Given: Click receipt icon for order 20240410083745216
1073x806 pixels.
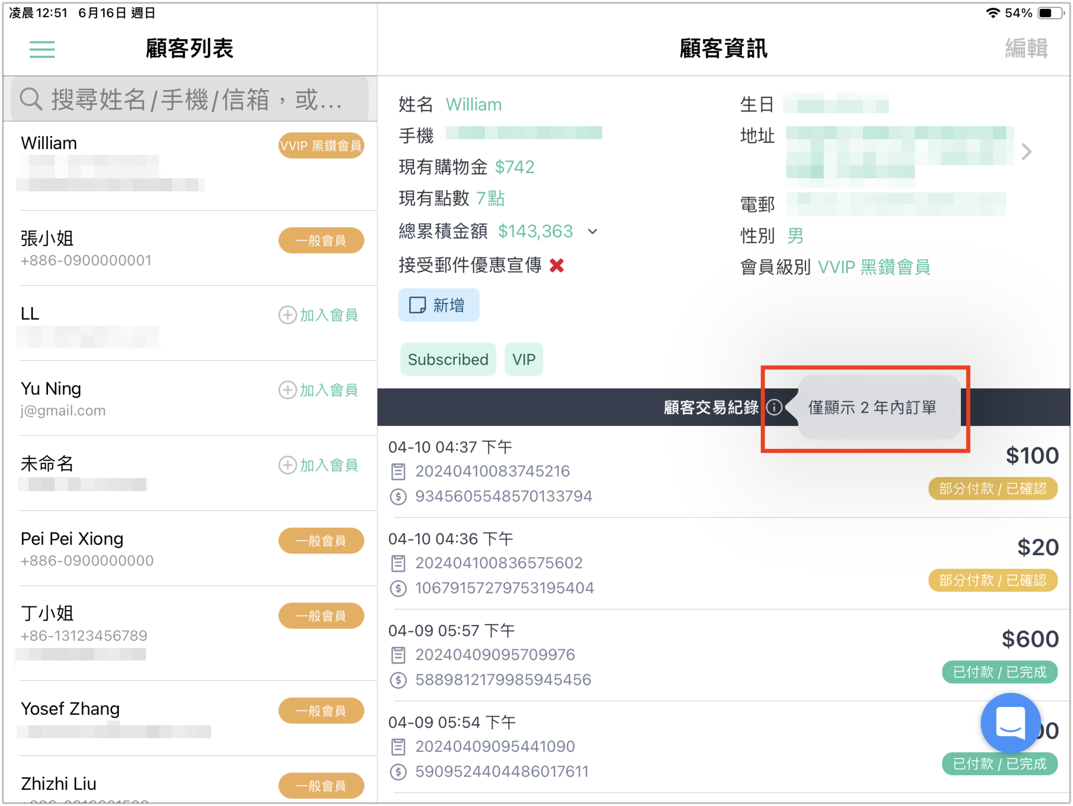Looking at the screenshot, I should pos(398,471).
